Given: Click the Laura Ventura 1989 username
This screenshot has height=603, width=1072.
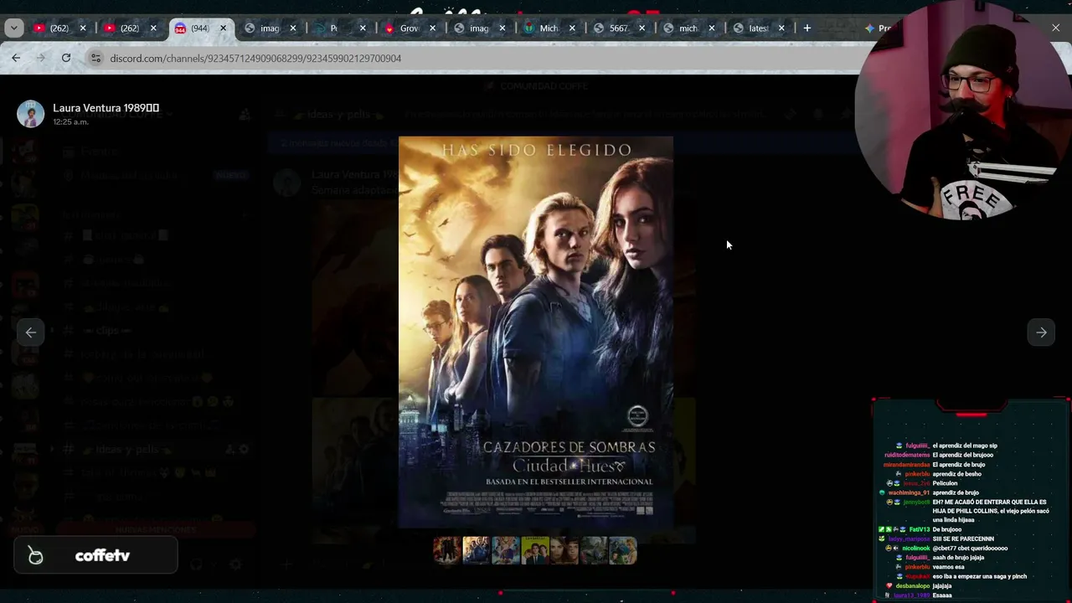Looking at the screenshot, I should [x=106, y=108].
